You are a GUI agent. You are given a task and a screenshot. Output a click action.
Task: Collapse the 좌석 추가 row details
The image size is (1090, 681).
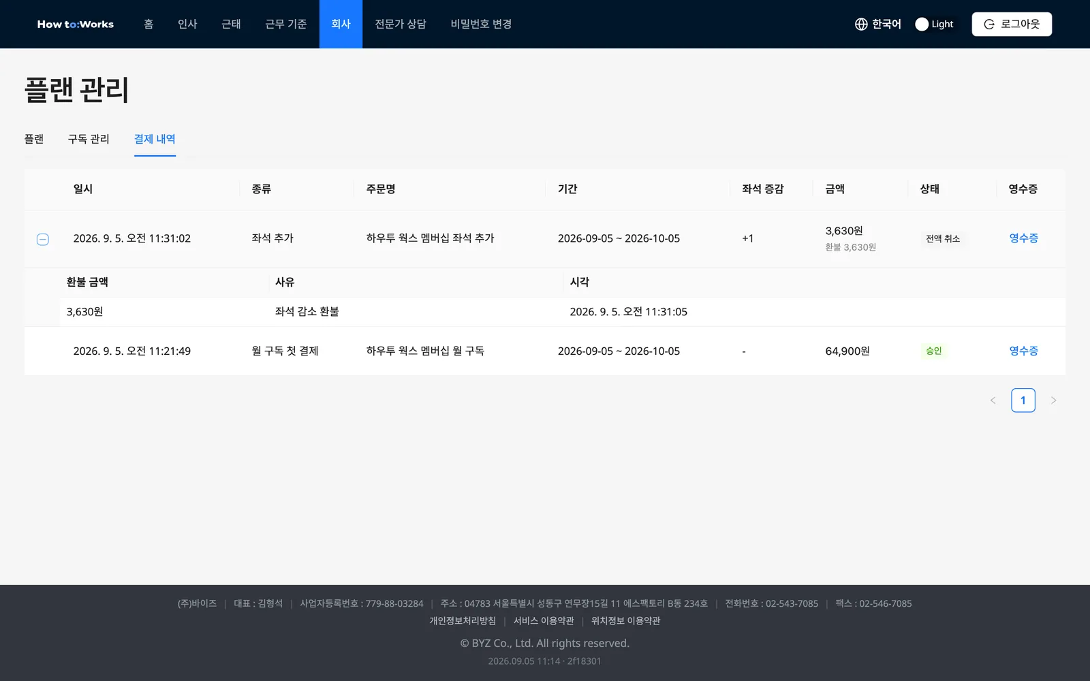point(42,239)
